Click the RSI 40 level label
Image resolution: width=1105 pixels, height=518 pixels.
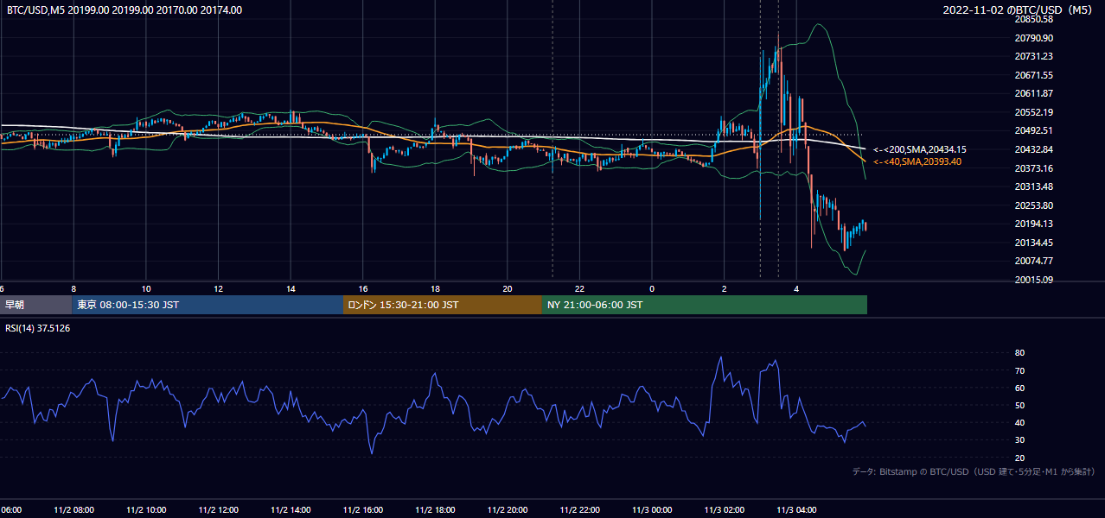pyautogui.click(x=1020, y=422)
